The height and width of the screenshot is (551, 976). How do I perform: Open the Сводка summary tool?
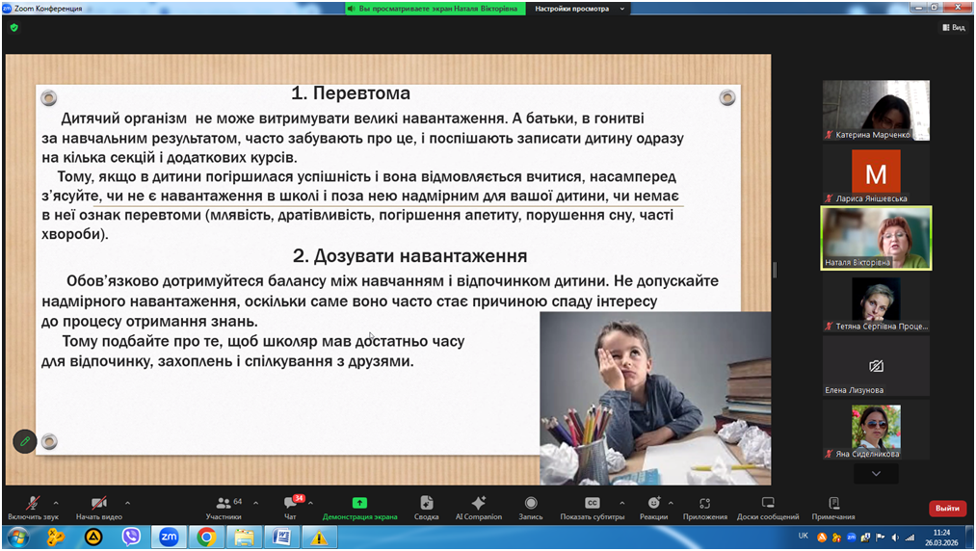[427, 507]
